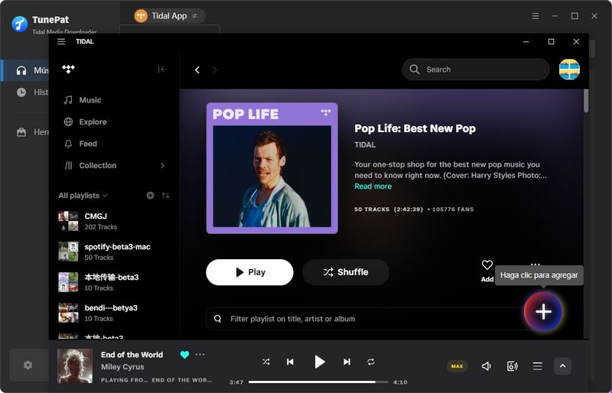Click the Miley Cyrus artist name
The width and height of the screenshot is (612, 393).
(122, 367)
